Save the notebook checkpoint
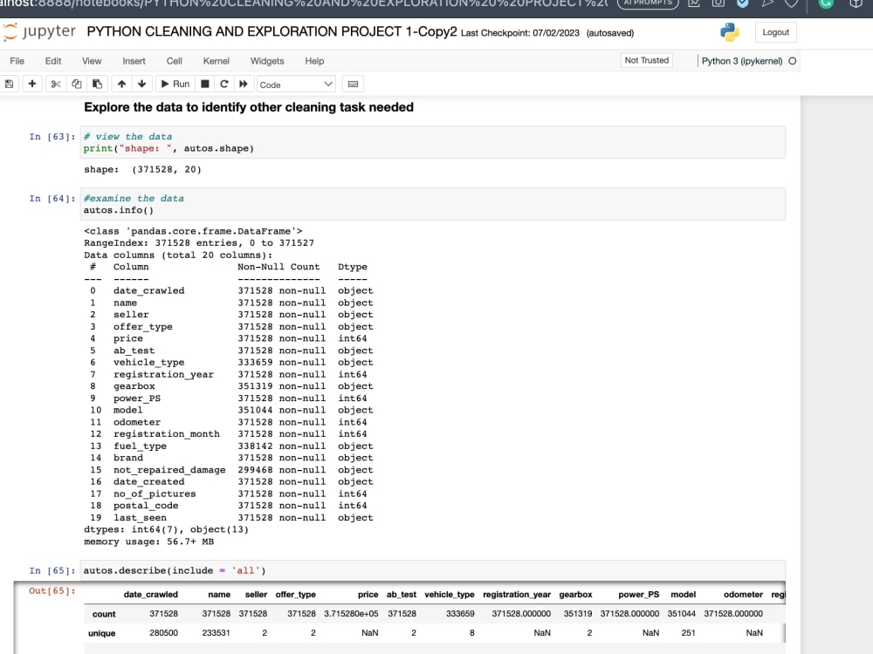 (x=9, y=84)
